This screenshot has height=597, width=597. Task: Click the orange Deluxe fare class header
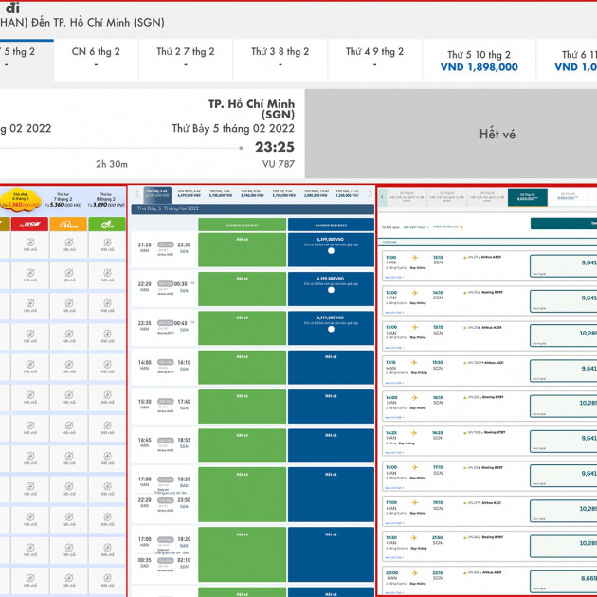point(68,225)
